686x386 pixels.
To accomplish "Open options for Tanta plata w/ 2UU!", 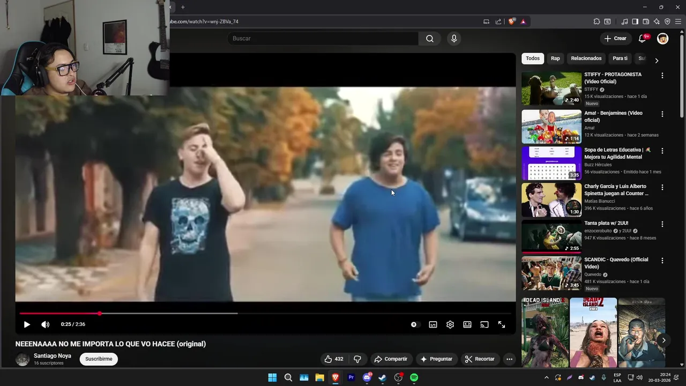I will (x=662, y=224).
